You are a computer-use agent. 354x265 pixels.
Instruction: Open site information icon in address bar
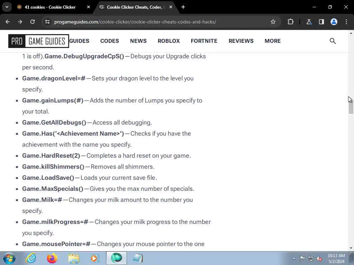click(x=47, y=22)
